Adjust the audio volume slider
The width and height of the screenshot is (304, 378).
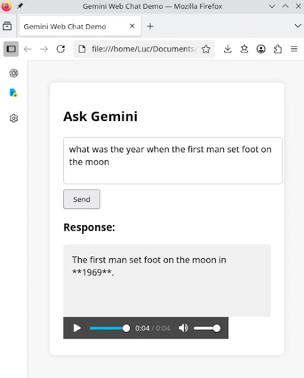click(x=207, y=328)
